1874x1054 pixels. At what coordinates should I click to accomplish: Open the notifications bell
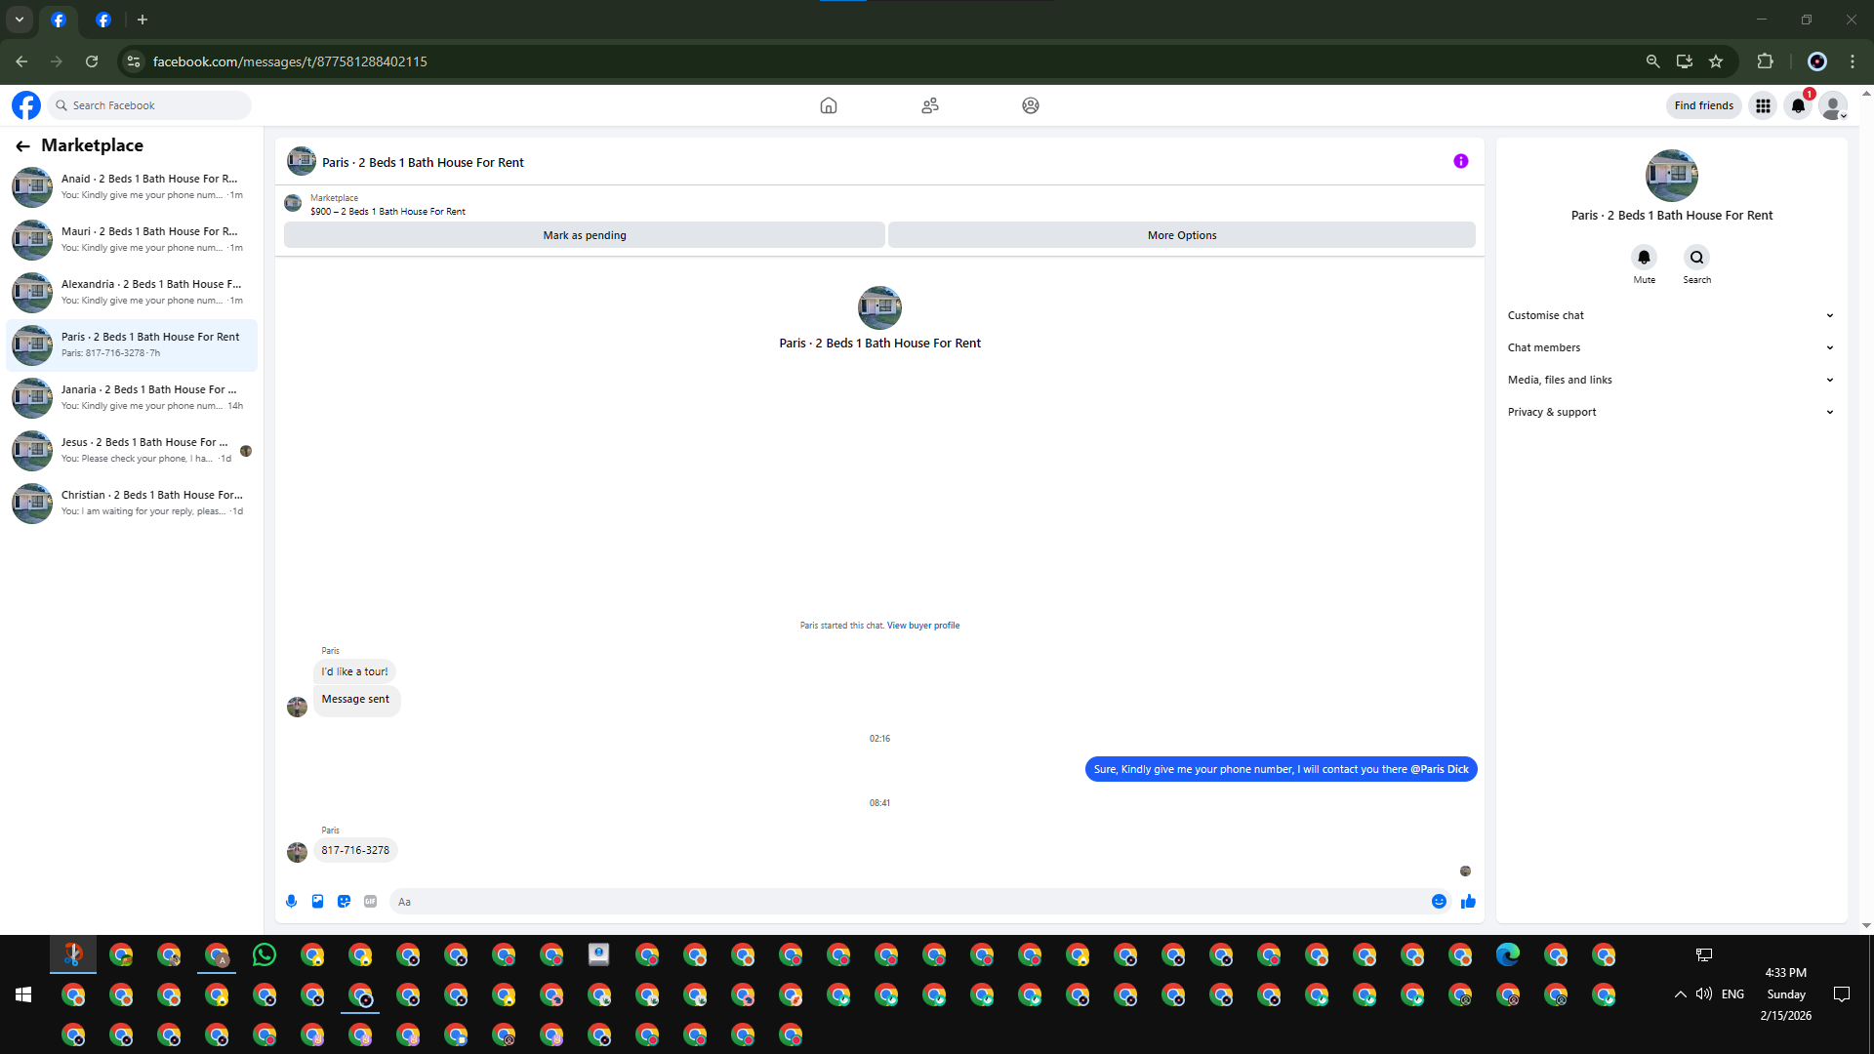click(1798, 105)
